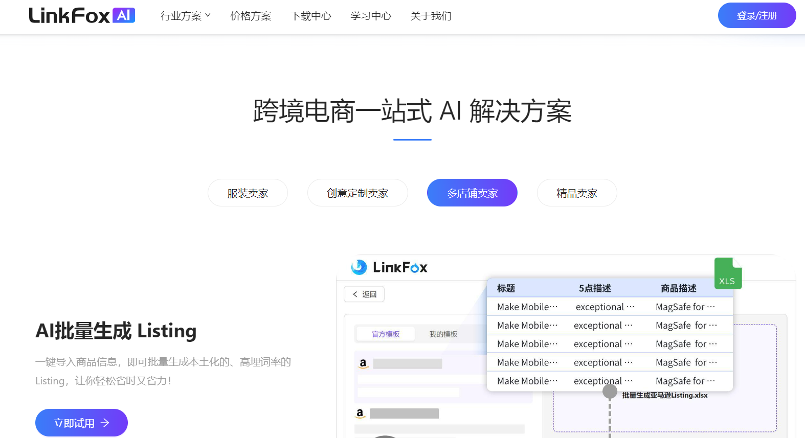Switch to 我的模板 tab in preview
The width and height of the screenshot is (805, 438).
point(443,334)
